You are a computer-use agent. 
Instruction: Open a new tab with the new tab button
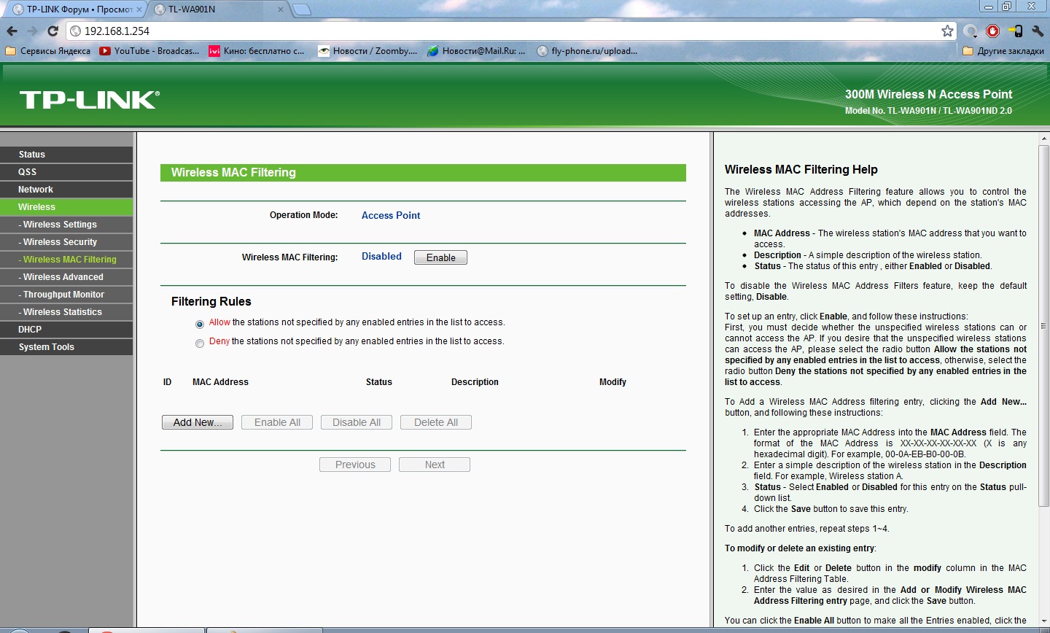tap(302, 9)
